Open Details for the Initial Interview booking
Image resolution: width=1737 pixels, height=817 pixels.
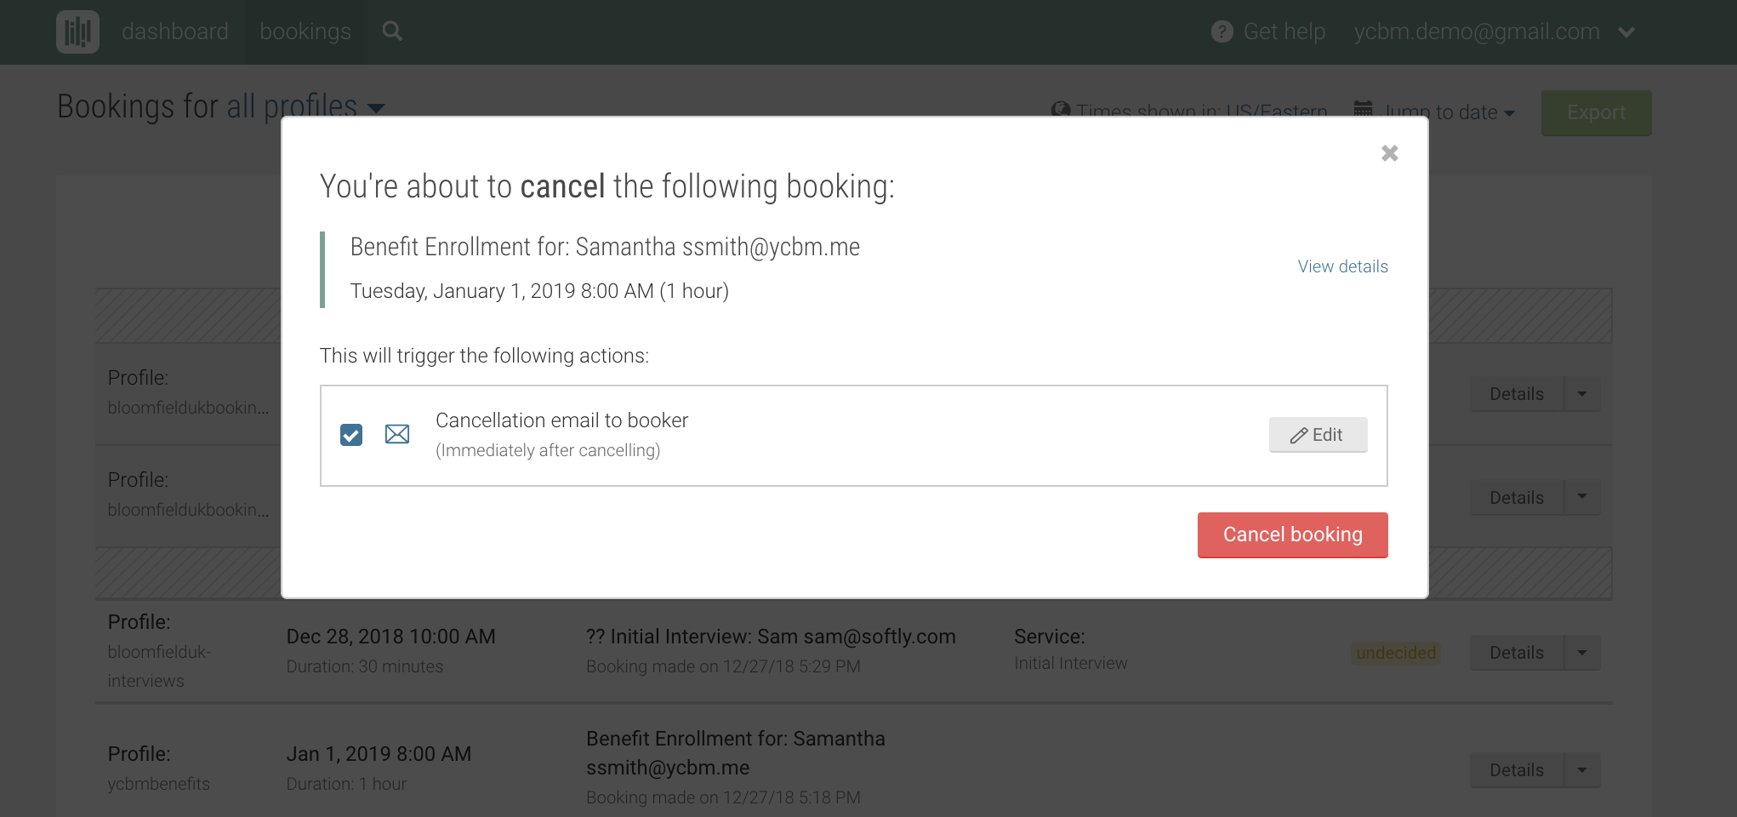[1516, 653]
